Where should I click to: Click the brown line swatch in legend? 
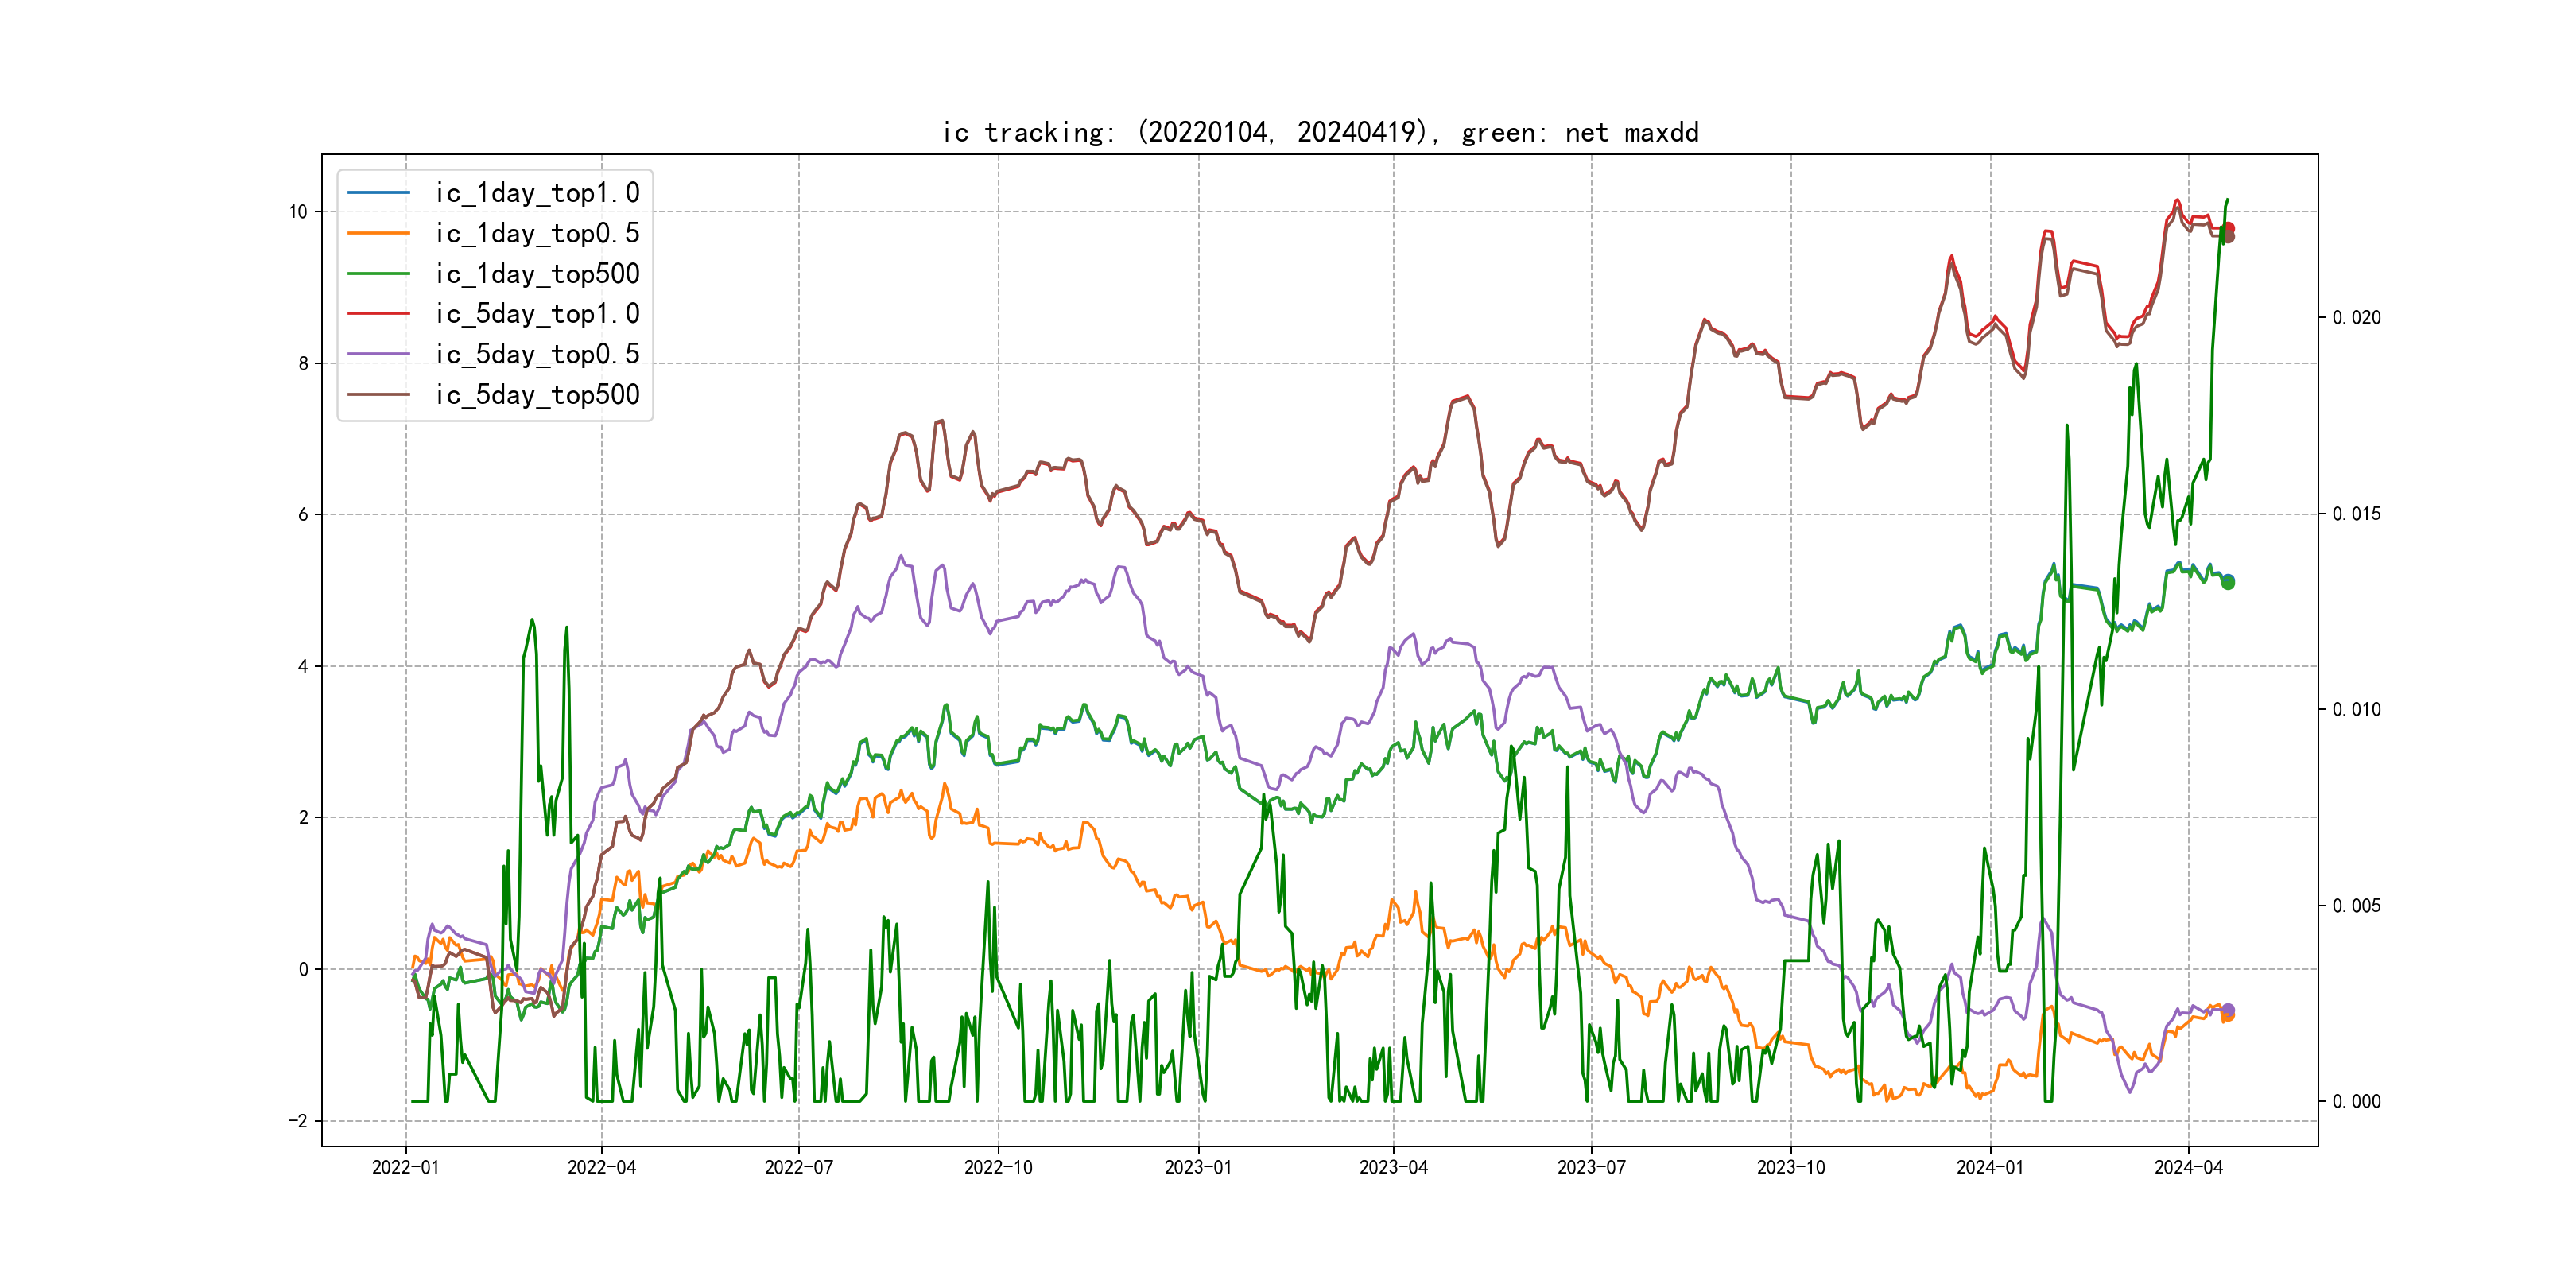[379, 395]
